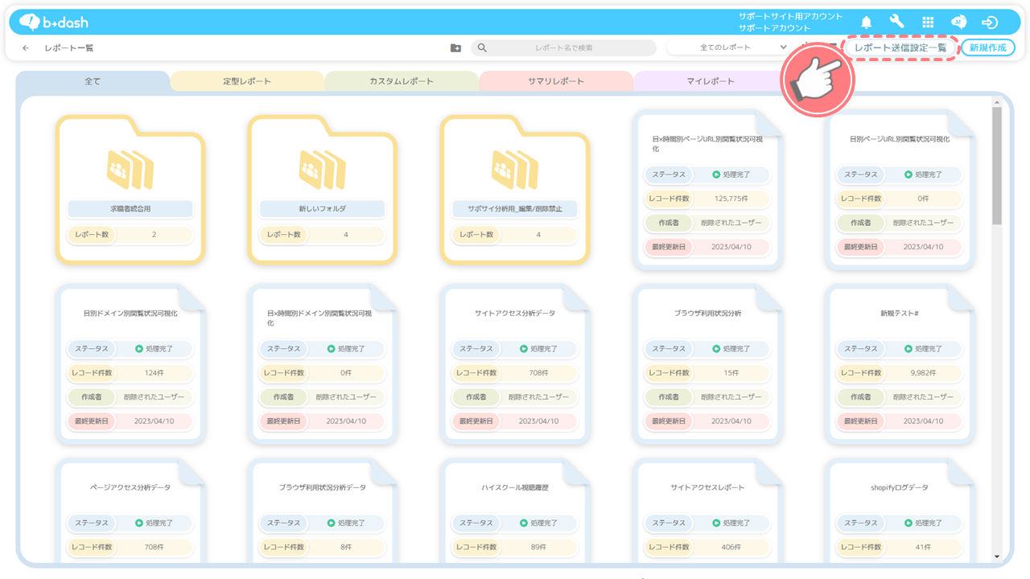
Task: Switch to the 全て tab
Action: coord(93,81)
